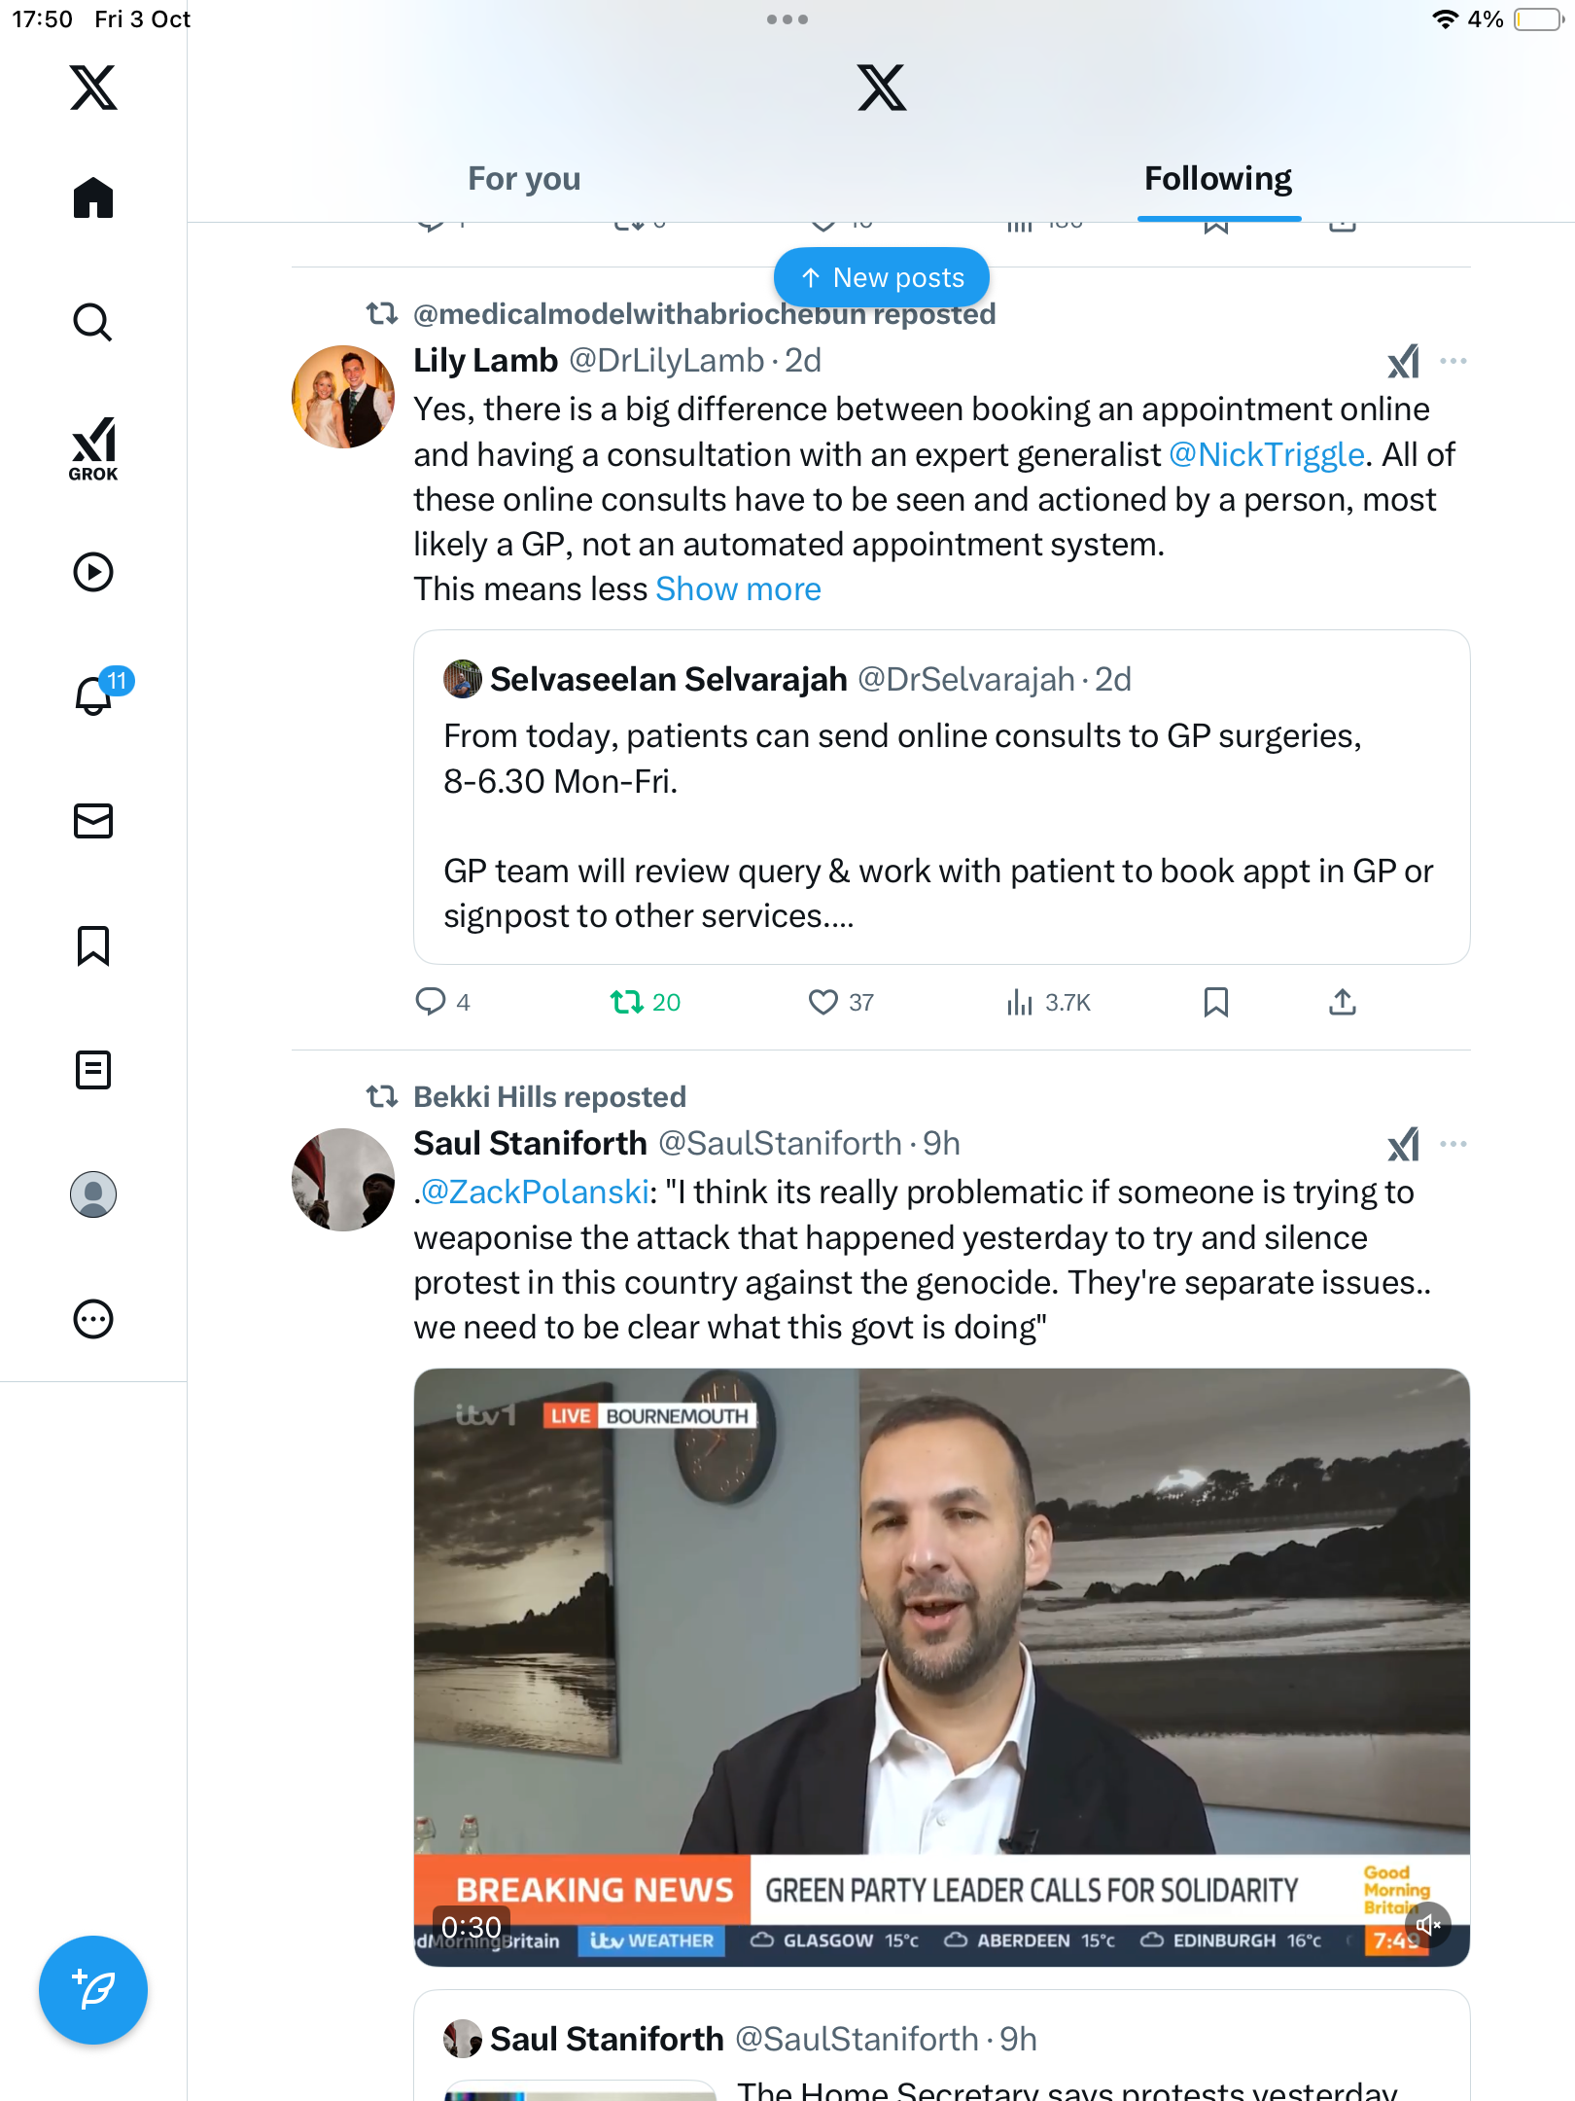1575x2101 pixels.
Task: Expand Lily Lamb's post with Show more
Action: click(x=738, y=589)
